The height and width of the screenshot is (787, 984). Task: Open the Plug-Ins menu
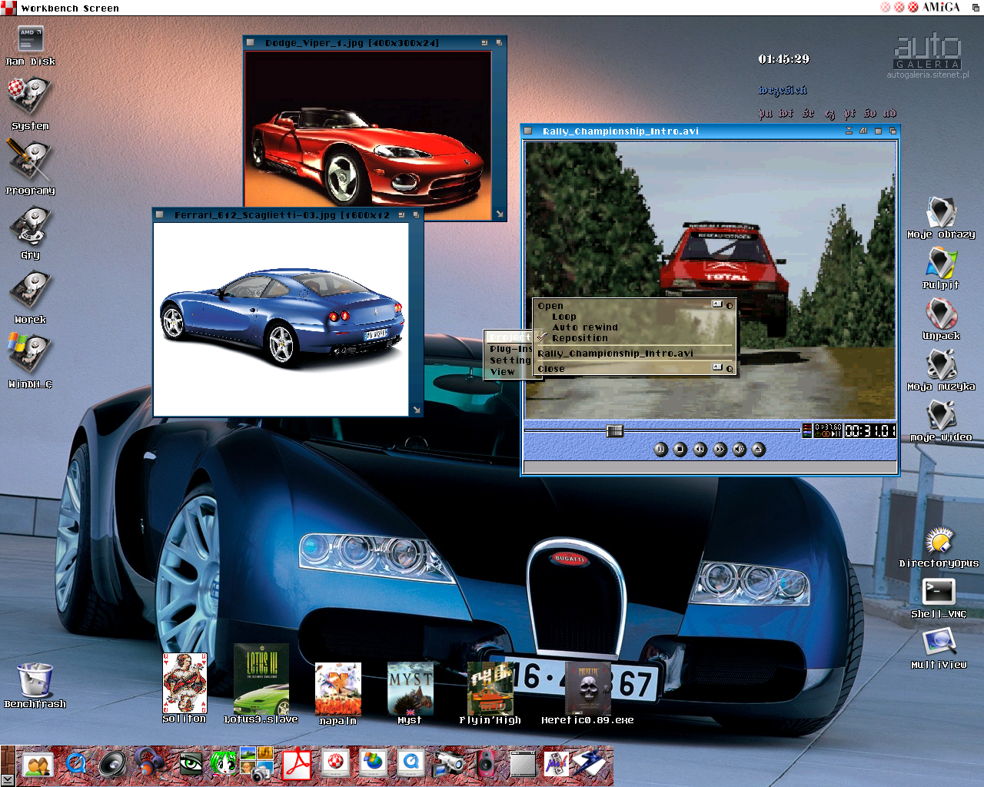point(510,349)
